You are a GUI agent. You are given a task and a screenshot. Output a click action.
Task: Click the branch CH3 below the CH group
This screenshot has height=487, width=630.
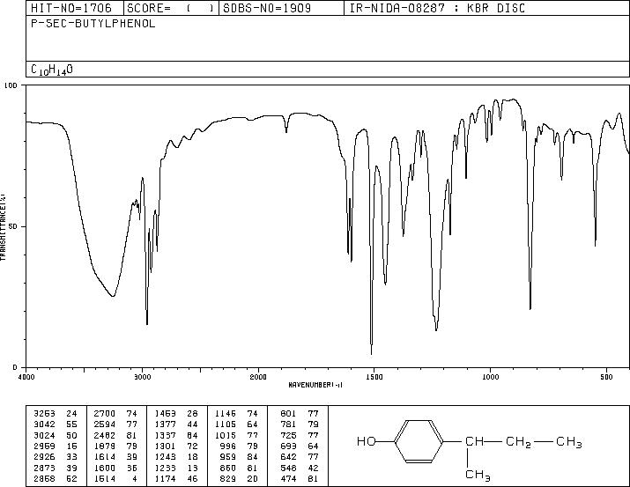(478, 476)
